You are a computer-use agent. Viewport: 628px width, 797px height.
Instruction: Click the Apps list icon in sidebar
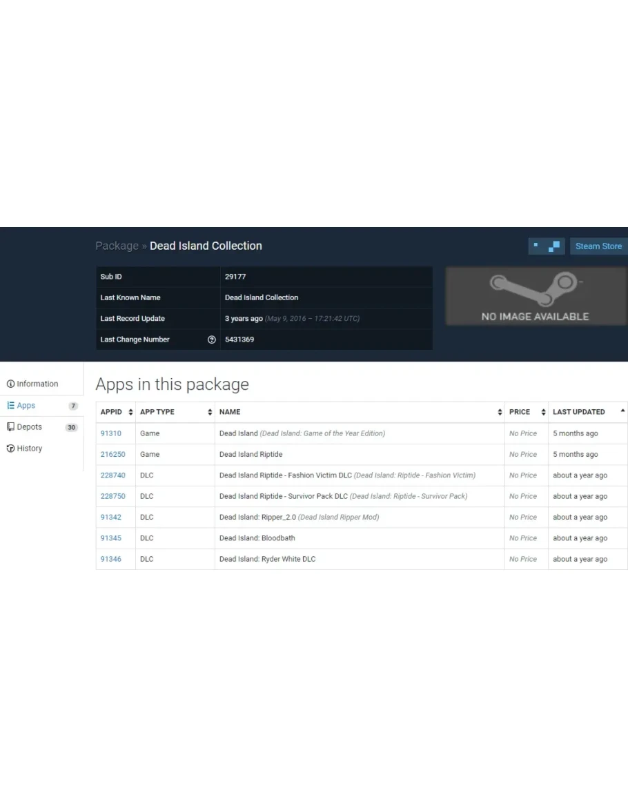click(x=10, y=406)
